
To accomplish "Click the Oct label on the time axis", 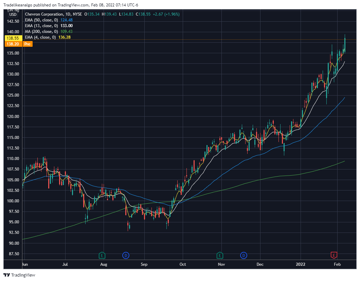I will tap(183, 264).
